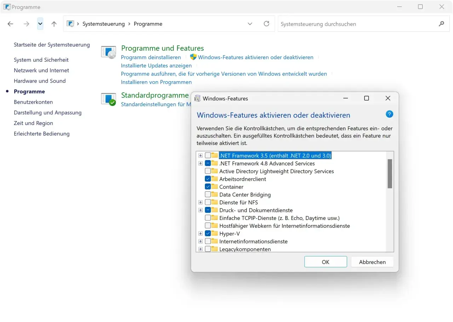
Task: Expand the Hyper-V node
Action: pos(201,233)
